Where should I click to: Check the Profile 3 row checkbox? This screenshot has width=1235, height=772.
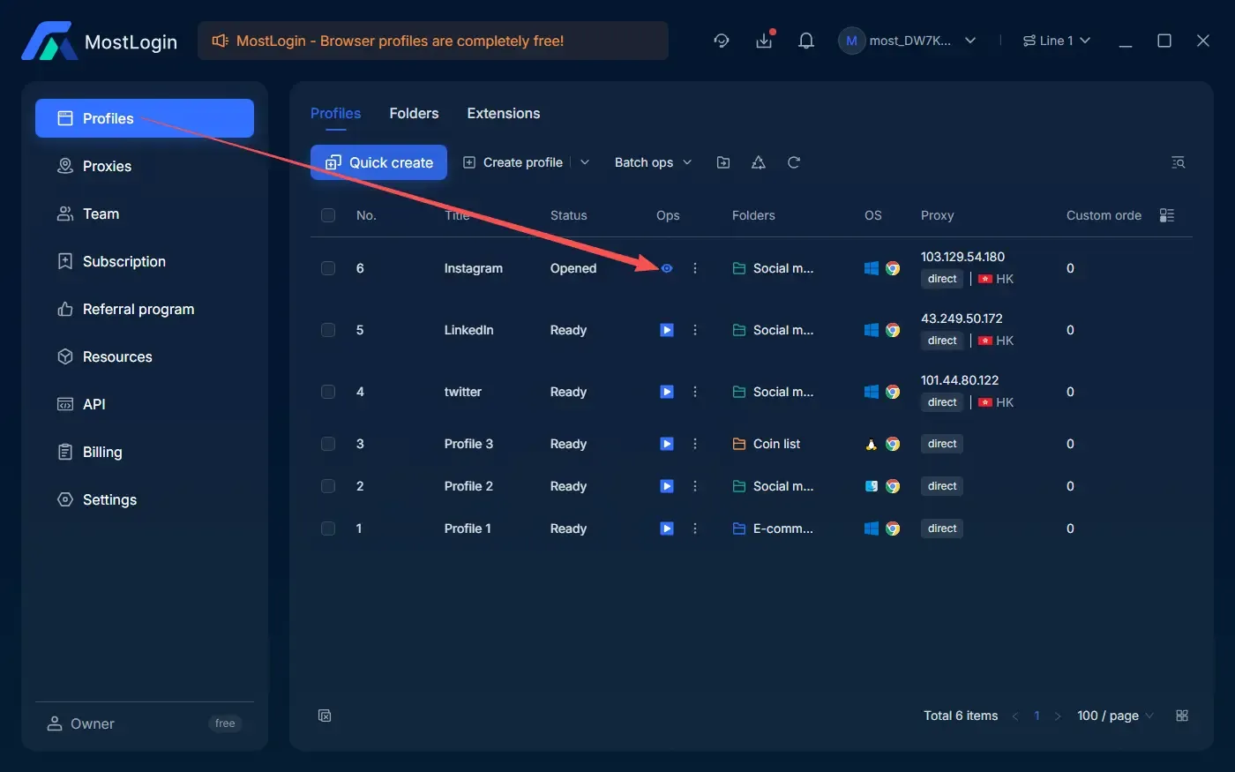328,444
